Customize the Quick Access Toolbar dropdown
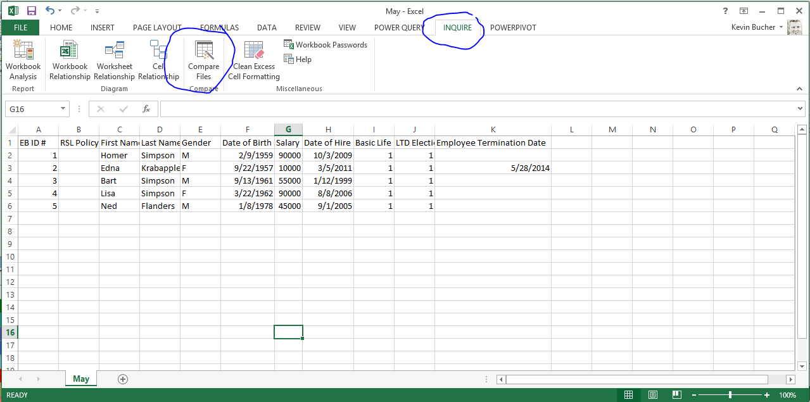This screenshot has height=402, width=810. [x=97, y=11]
